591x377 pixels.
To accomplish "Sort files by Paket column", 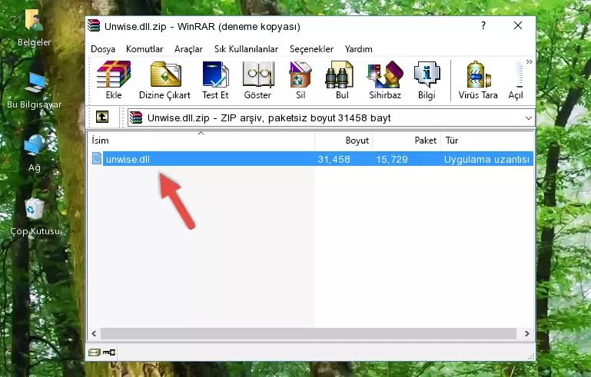I will point(407,141).
